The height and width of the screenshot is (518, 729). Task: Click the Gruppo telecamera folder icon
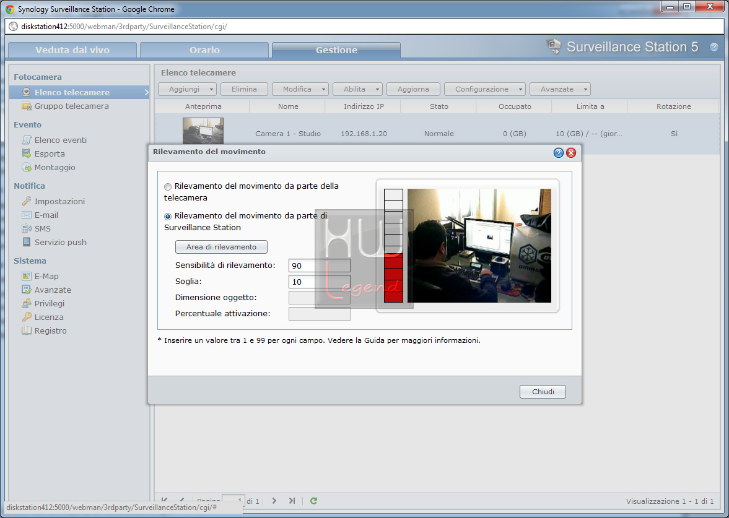[x=27, y=106]
